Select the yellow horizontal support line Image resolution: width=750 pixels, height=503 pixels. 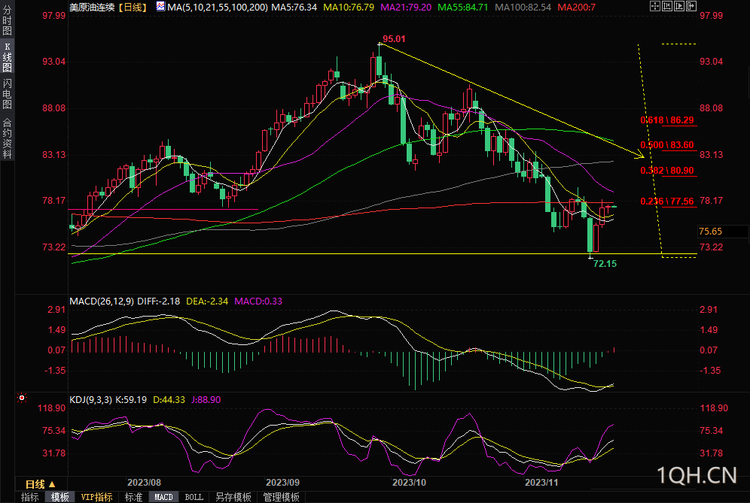pyautogui.click(x=301, y=254)
